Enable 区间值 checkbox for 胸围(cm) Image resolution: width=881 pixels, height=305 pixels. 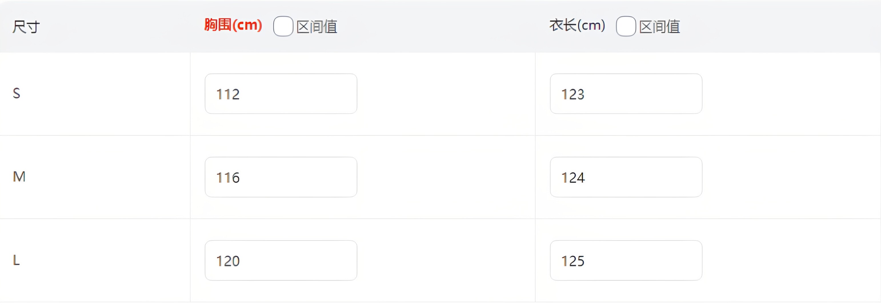[283, 26]
